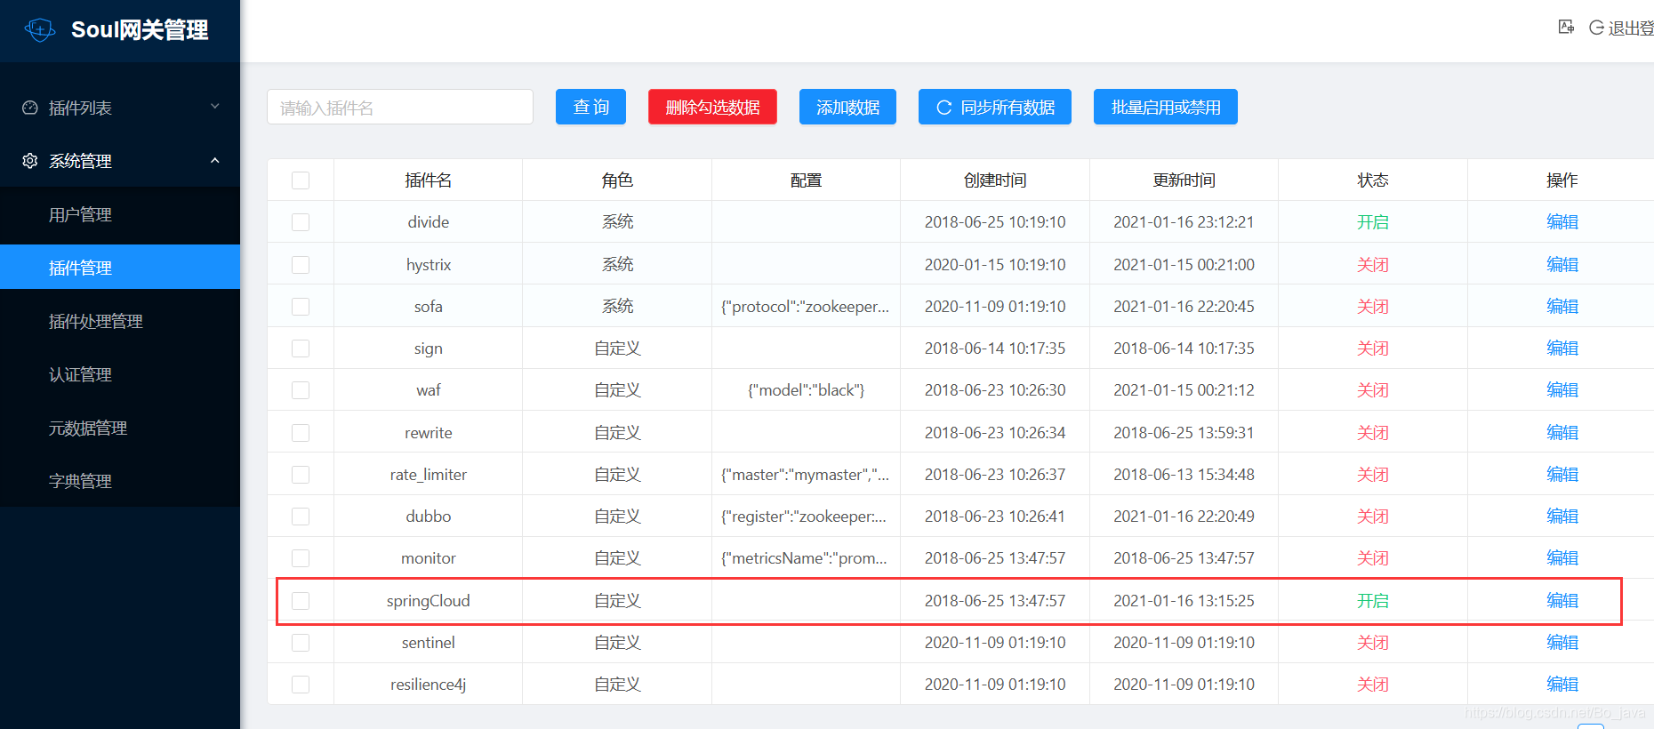1654x729 pixels.
Task: Check the dubbo row checkbox
Action: point(301,517)
